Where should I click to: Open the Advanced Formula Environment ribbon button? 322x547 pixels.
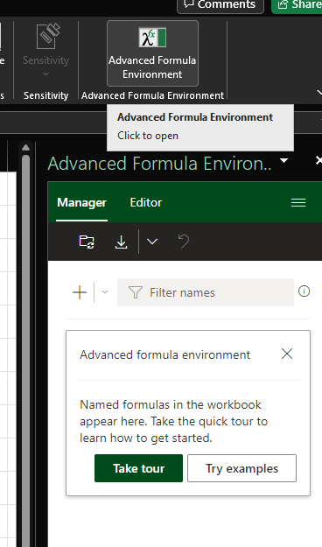coord(152,53)
